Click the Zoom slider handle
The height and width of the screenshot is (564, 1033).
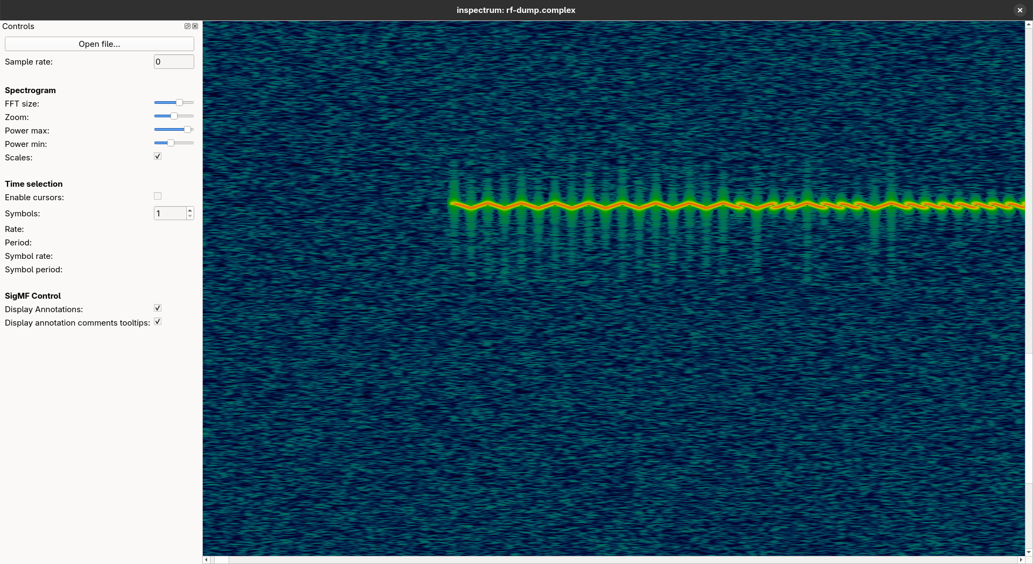click(174, 116)
